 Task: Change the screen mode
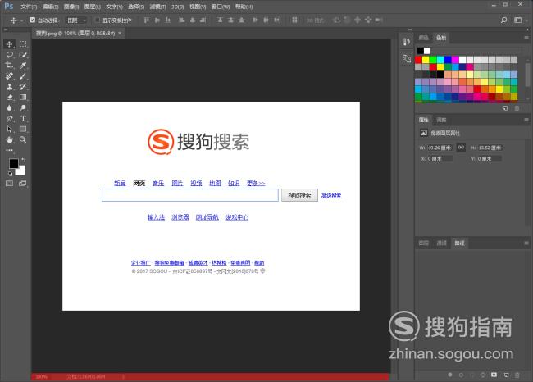[23, 184]
